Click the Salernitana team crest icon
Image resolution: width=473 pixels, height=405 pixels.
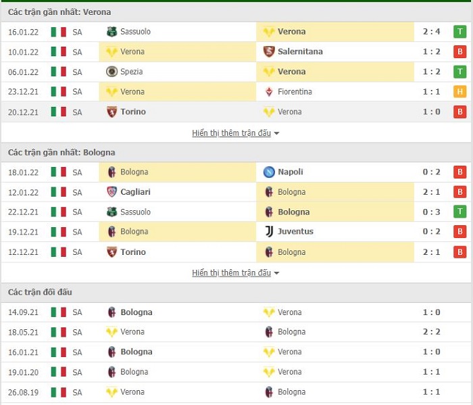269,51
